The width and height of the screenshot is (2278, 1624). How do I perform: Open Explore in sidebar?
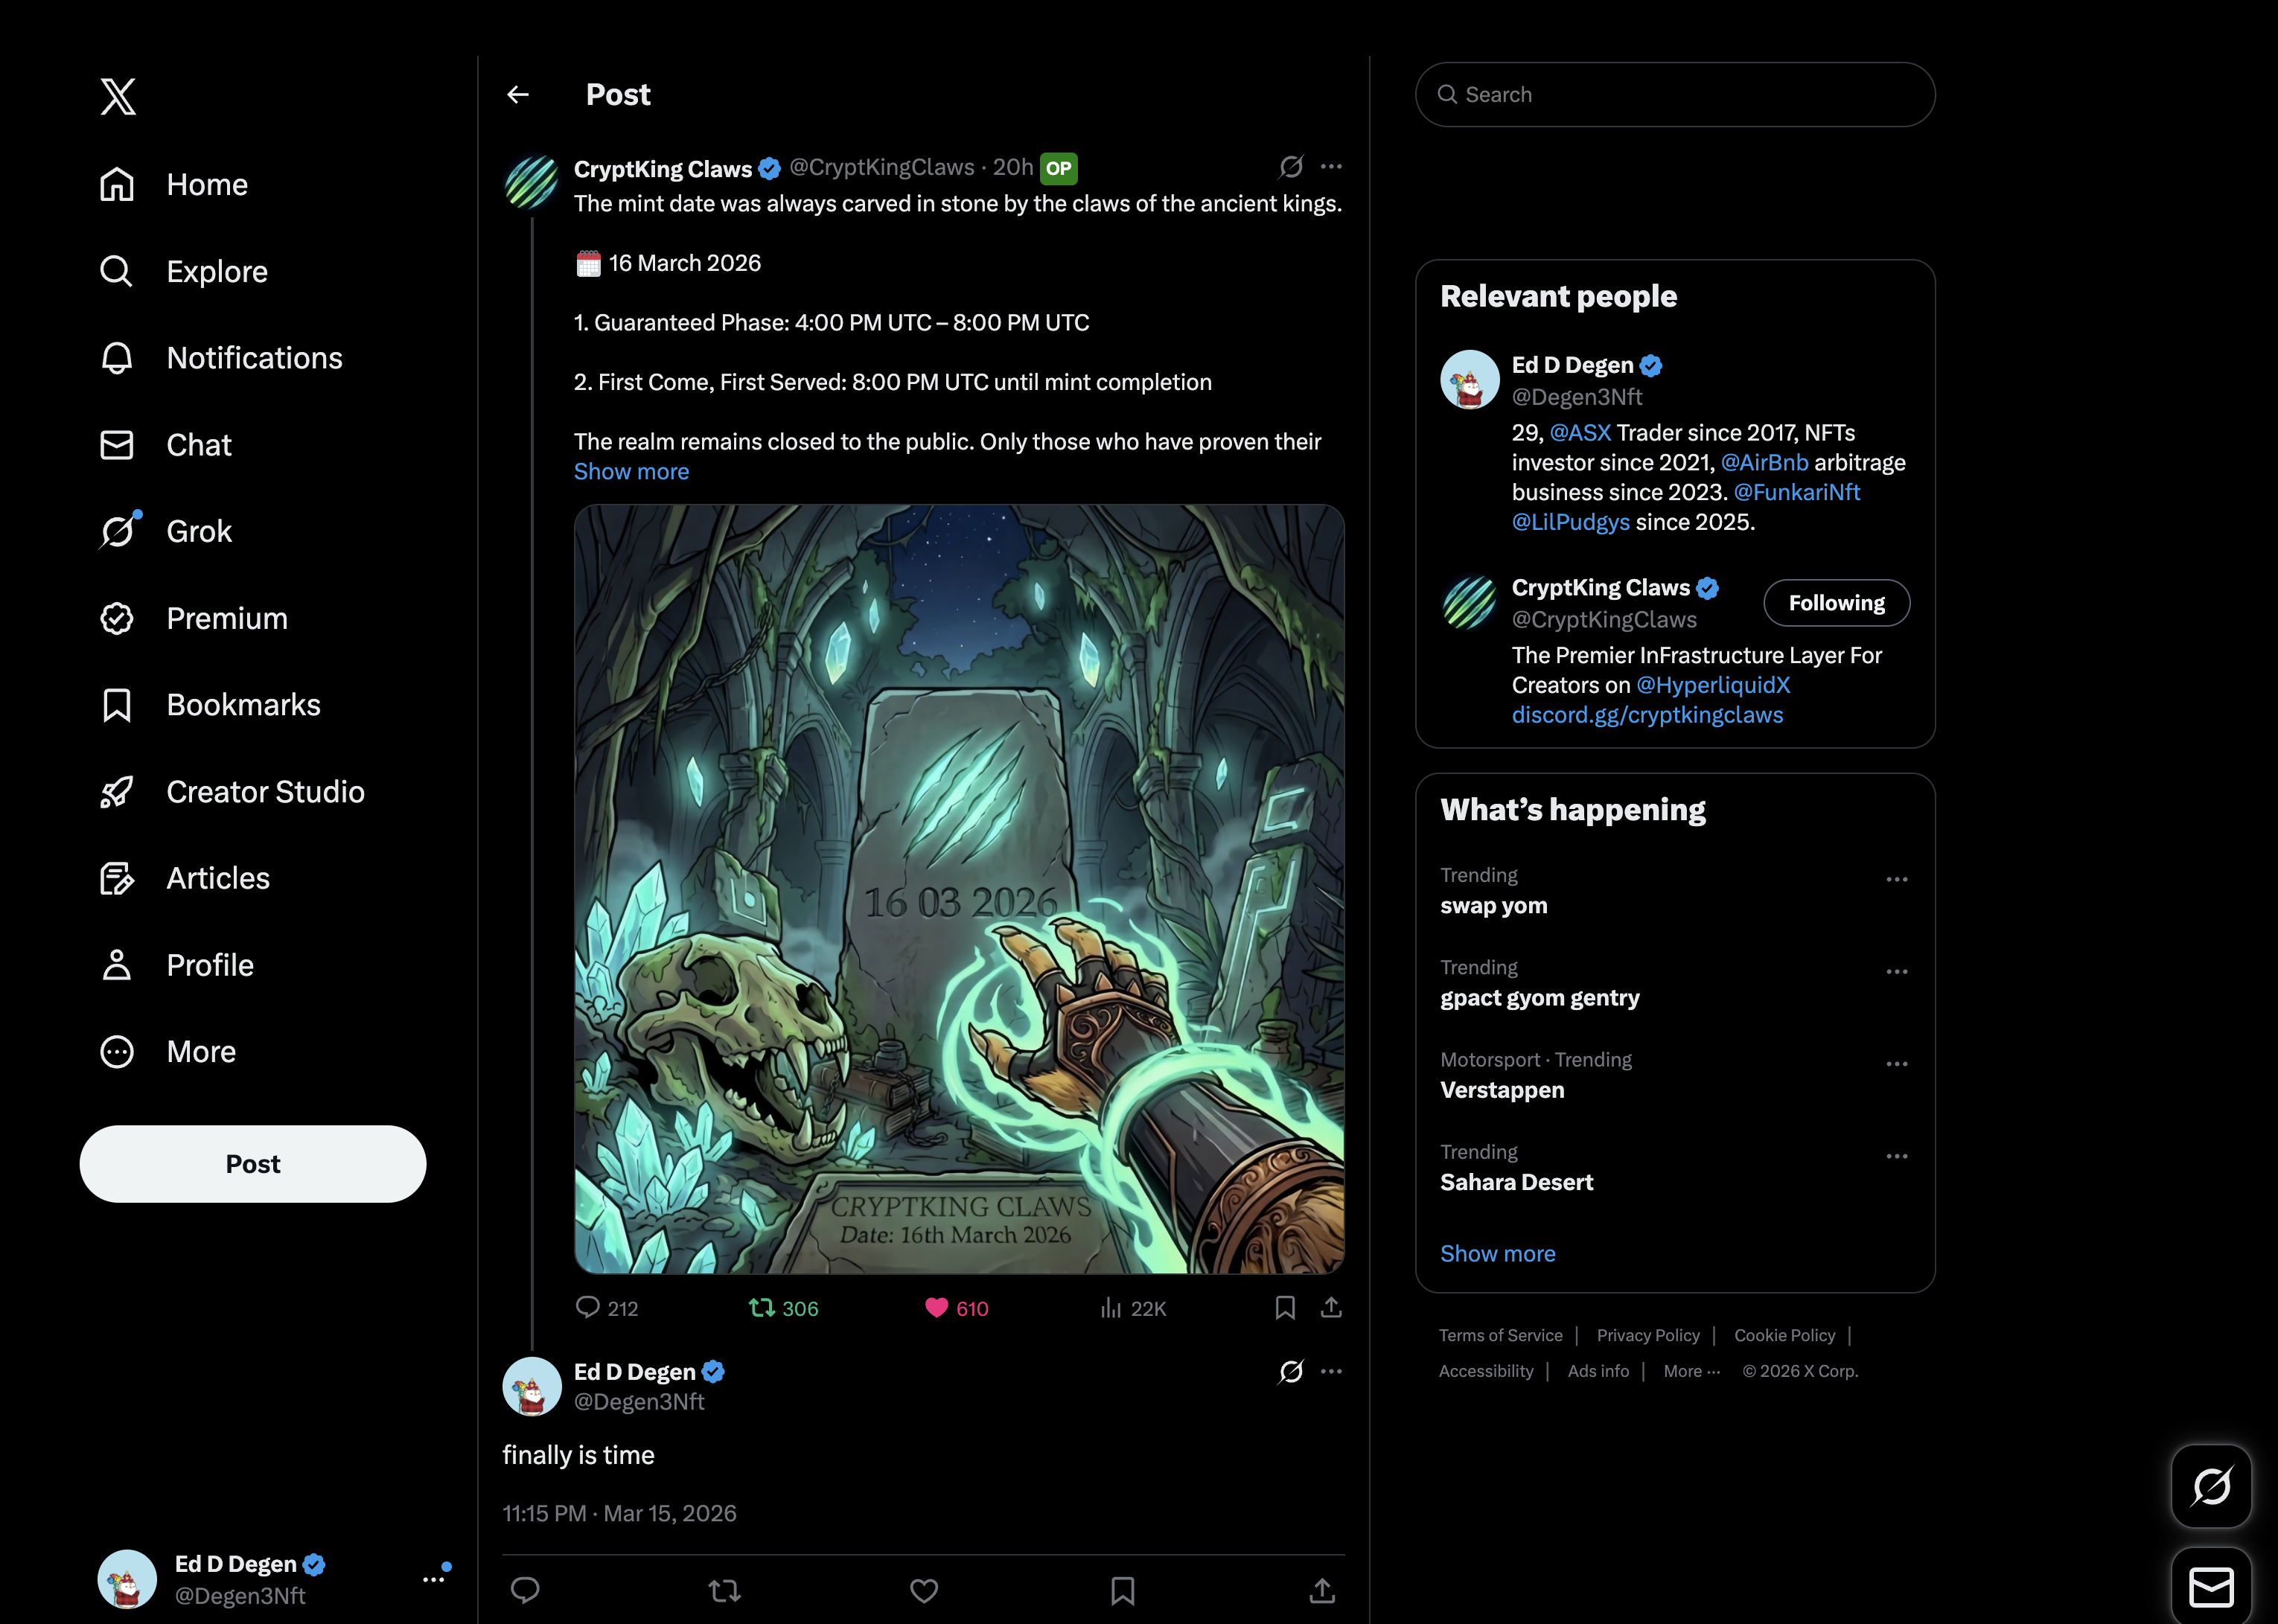click(184, 272)
